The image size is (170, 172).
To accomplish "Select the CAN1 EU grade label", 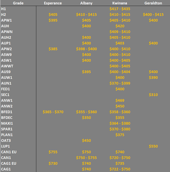I will tap(9, 152).
